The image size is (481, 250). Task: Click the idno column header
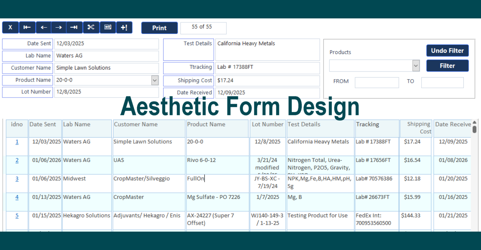(x=17, y=128)
